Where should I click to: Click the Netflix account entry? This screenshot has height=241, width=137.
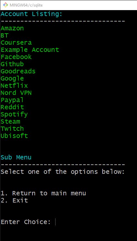tap(14, 86)
